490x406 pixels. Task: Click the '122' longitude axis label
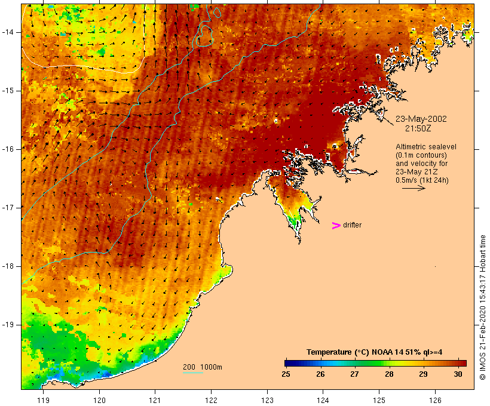(211, 400)
